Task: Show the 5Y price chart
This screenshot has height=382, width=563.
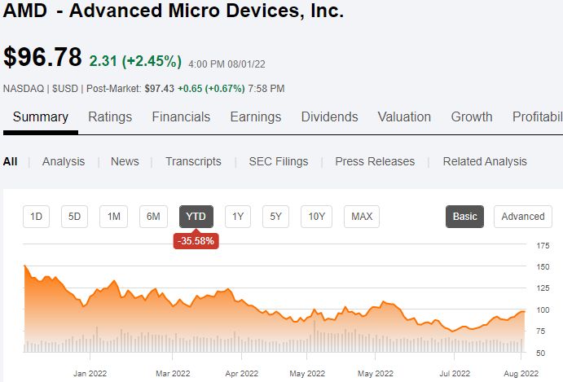Action: pyautogui.click(x=275, y=217)
